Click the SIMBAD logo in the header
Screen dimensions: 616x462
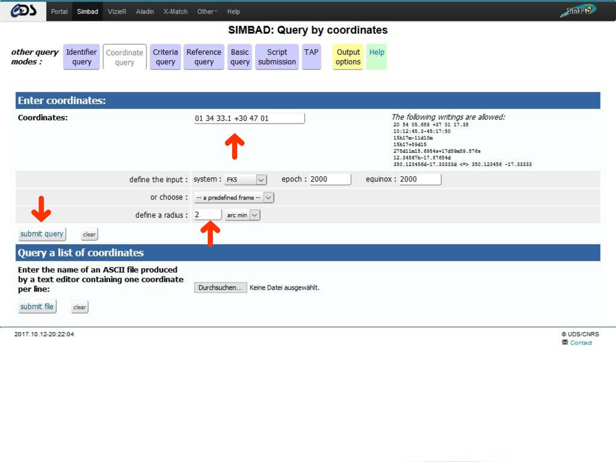578,11
